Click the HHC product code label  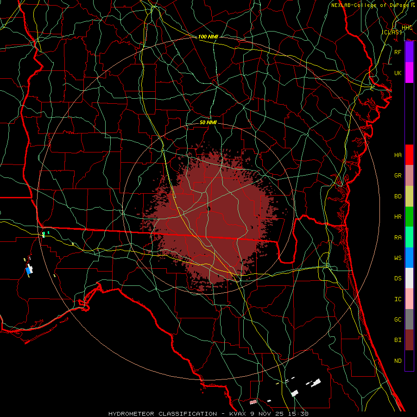pyautogui.click(x=407, y=28)
